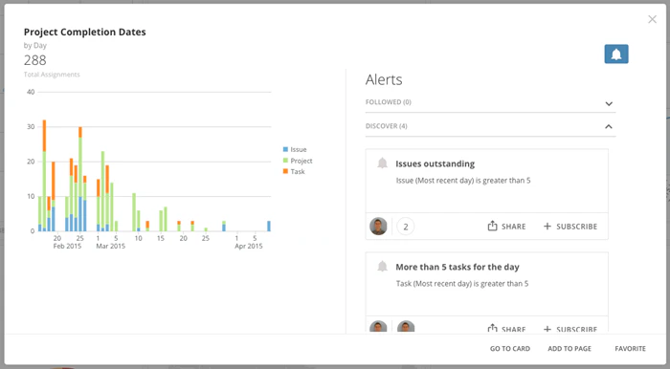Toggle the Issue series in legend
This screenshot has width=670, height=369.
pos(295,149)
